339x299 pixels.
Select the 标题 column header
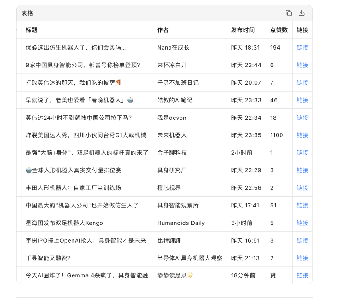pyautogui.click(x=31, y=30)
